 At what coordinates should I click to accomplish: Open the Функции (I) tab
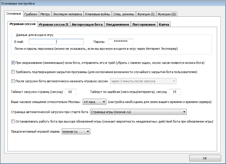point(146,14)
